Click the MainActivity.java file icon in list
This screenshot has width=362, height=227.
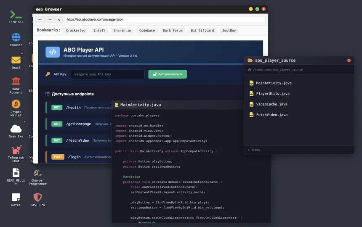click(251, 83)
